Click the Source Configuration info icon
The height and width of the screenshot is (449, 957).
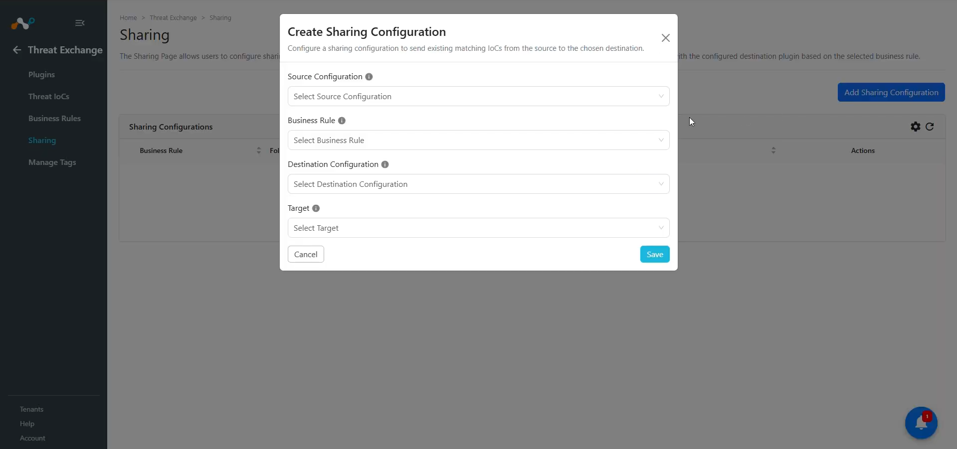click(x=369, y=77)
